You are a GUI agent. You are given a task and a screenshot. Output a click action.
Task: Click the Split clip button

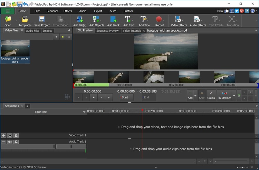pyautogui.click(x=202, y=95)
